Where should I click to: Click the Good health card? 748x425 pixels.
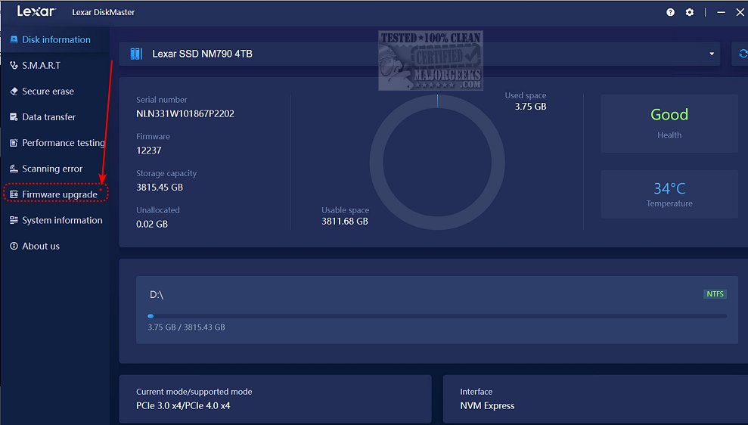669,123
